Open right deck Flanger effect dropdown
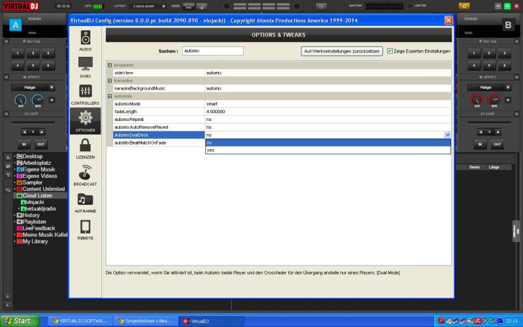Screen dimensions: 523x327 [508, 88]
